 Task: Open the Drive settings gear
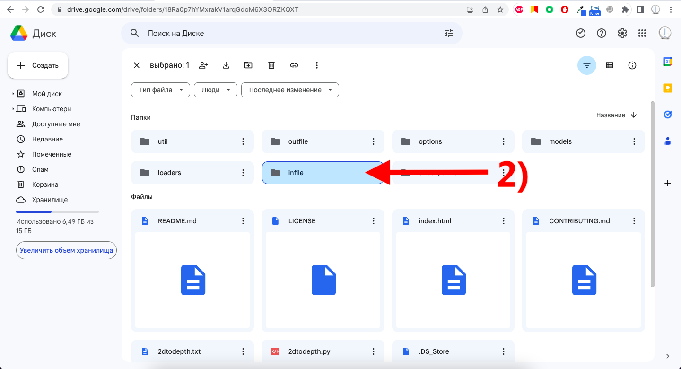click(x=622, y=33)
